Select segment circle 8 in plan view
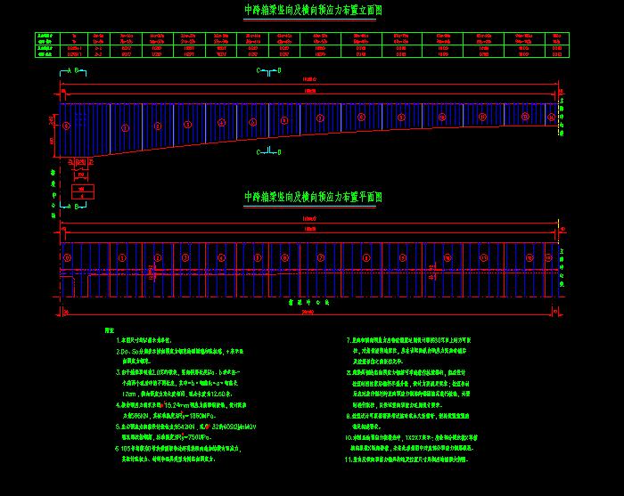Image resolution: width=624 pixels, height=496 pixels. (x=366, y=258)
